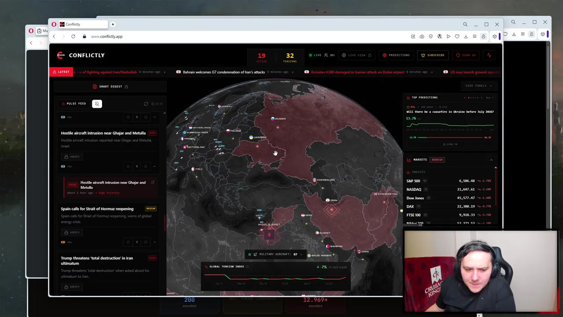Switch to the locked Live View
The image size is (563, 317).
(x=357, y=55)
